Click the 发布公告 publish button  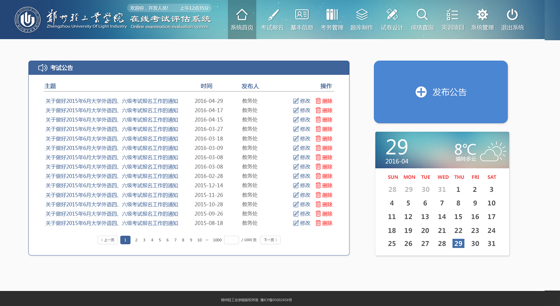coord(441,92)
